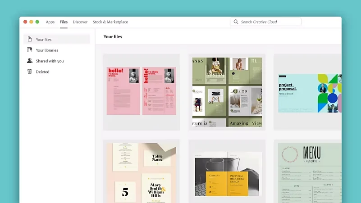This screenshot has height=203, width=361.
Task: Select the Files tab
Action: 64,22
